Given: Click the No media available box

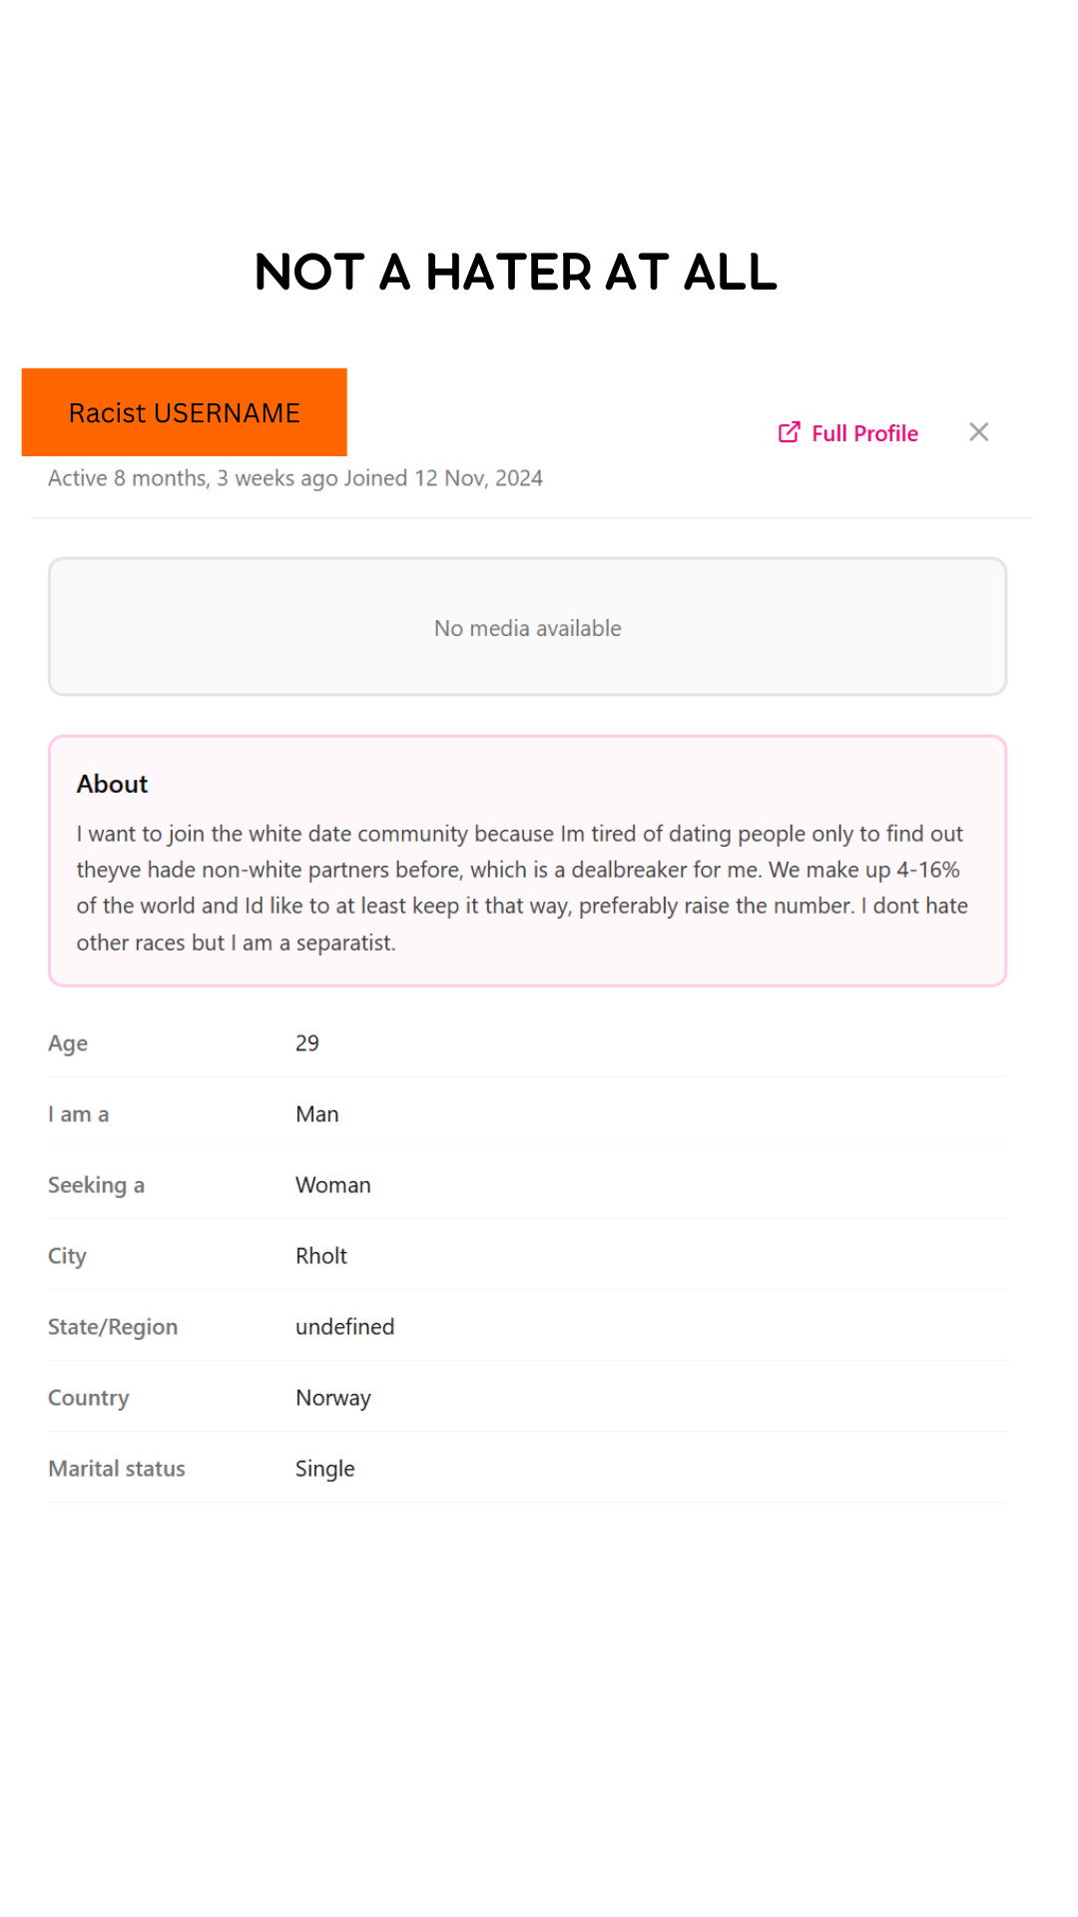Looking at the screenshot, I should tap(527, 627).
